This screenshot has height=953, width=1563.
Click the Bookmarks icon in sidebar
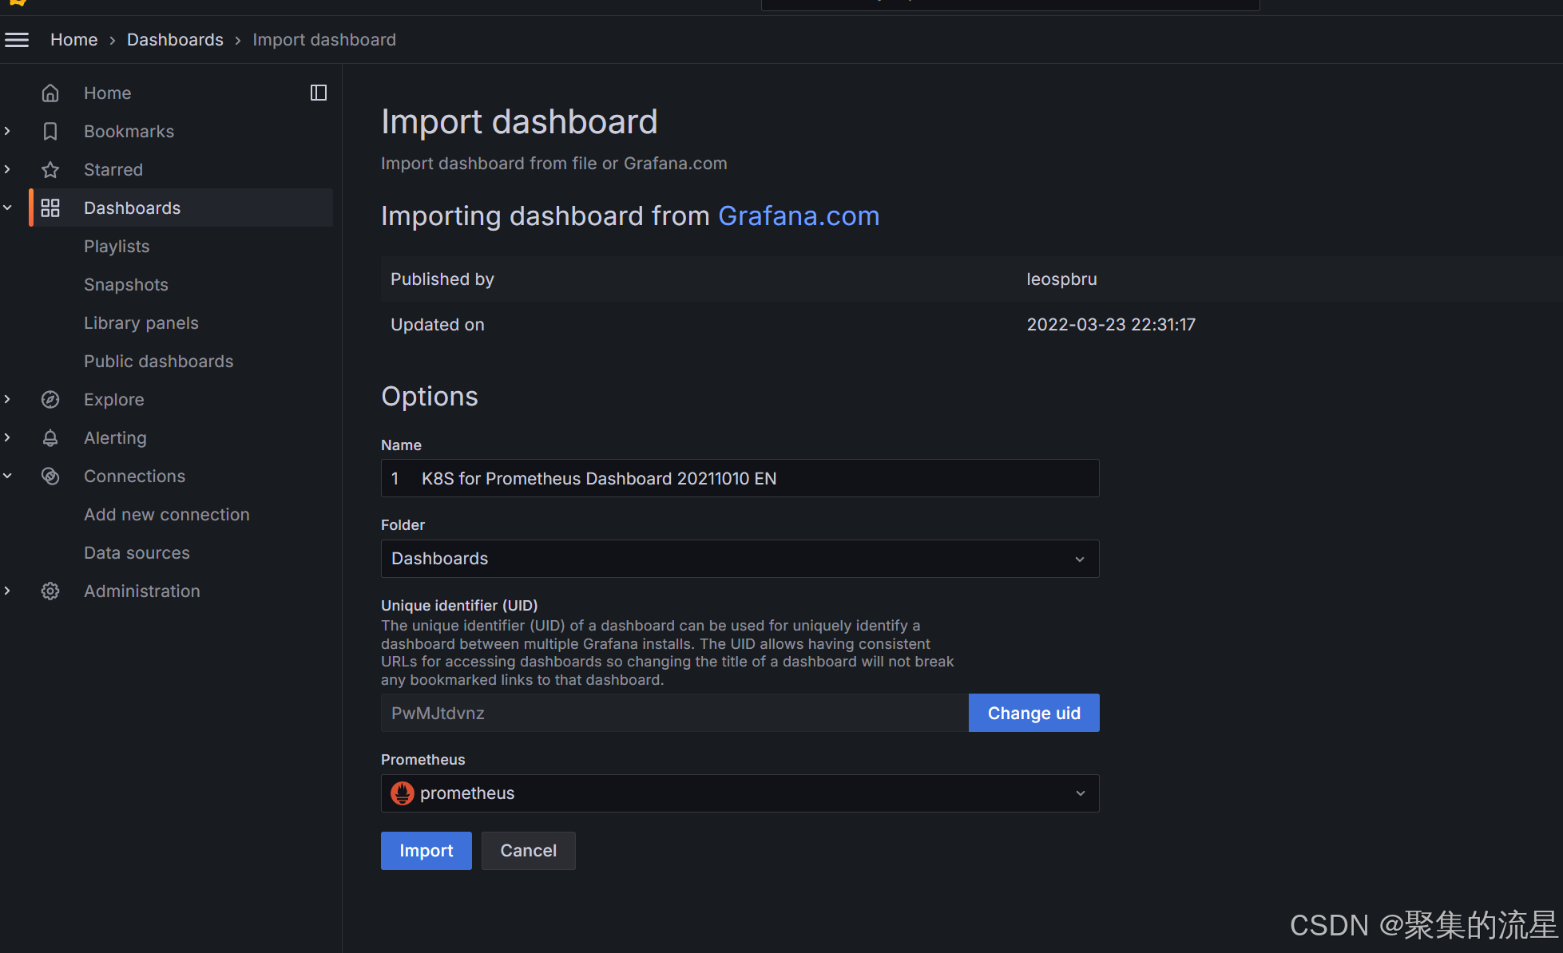(50, 132)
